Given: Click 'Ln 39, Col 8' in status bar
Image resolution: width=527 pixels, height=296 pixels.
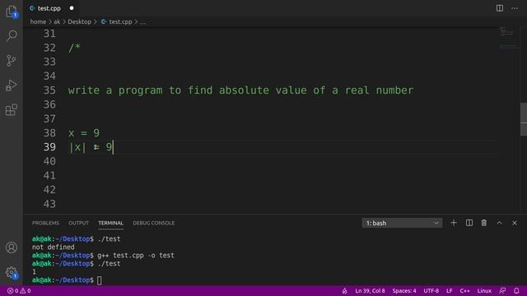Looking at the screenshot, I should pyautogui.click(x=370, y=290).
